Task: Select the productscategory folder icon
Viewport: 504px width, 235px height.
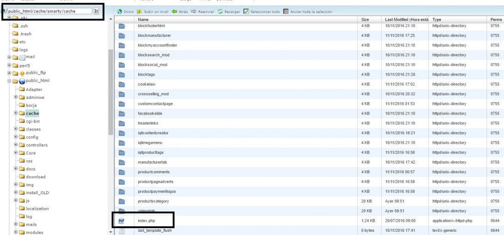Action: (x=121, y=201)
